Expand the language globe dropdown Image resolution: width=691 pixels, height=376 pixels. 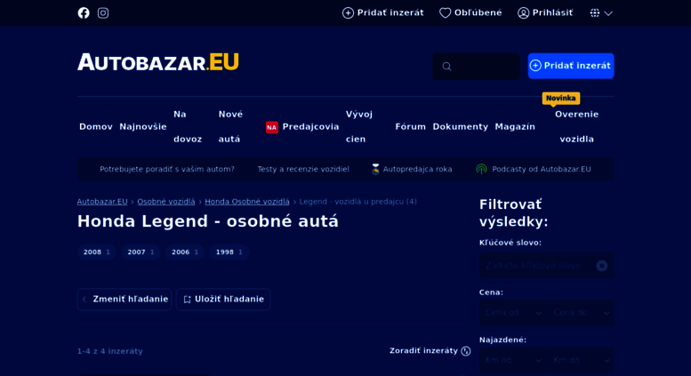coord(601,12)
